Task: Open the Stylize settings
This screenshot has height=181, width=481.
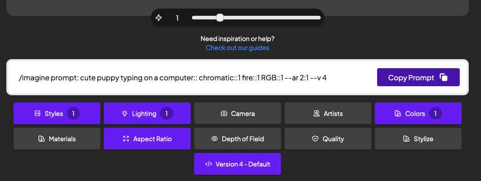Action: (x=418, y=139)
